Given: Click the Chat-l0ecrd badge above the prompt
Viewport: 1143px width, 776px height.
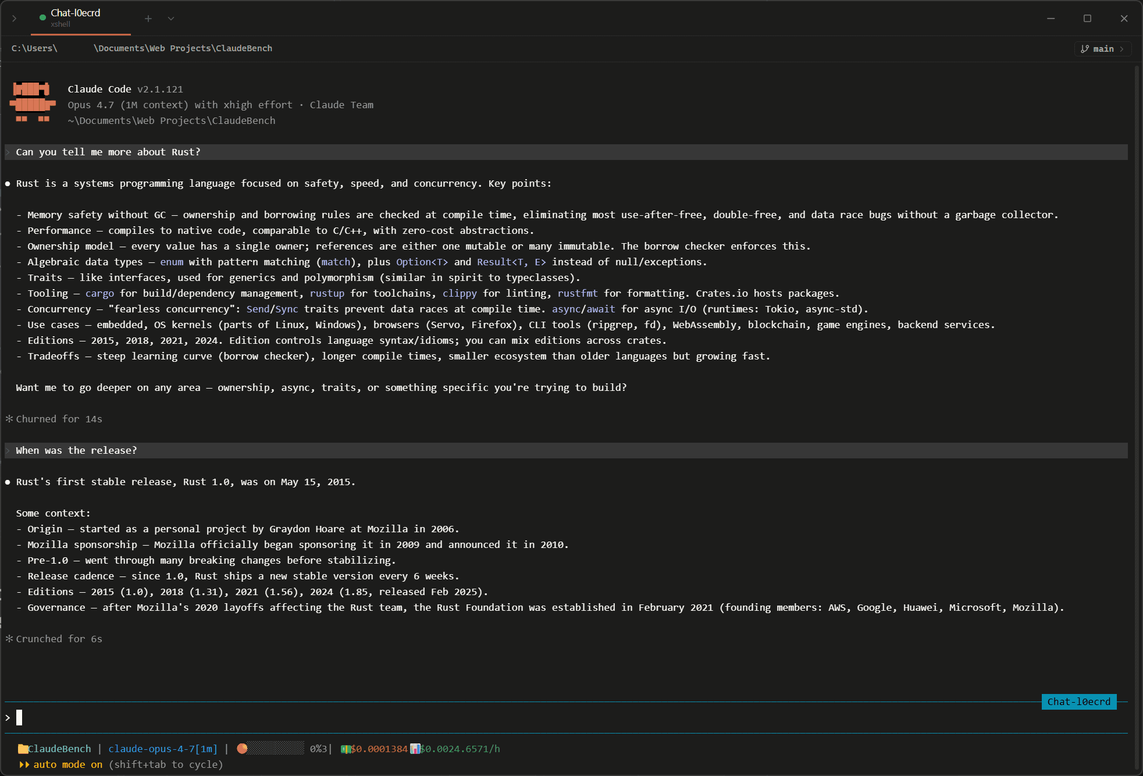Looking at the screenshot, I should tap(1079, 702).
